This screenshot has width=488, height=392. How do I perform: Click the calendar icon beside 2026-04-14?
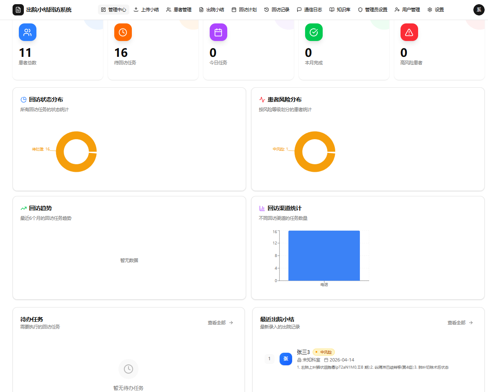click(x=326, y=360)
